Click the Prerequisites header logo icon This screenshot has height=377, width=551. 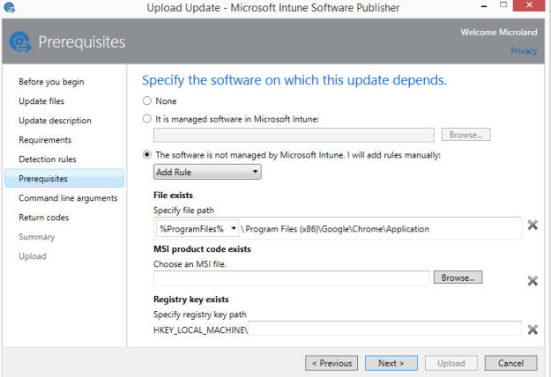(x=20, y=41)
